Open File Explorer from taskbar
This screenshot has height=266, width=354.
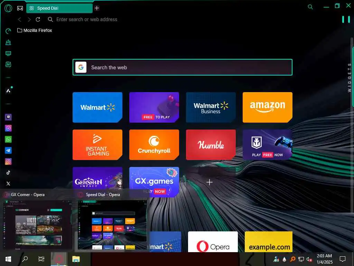point(76,259)
